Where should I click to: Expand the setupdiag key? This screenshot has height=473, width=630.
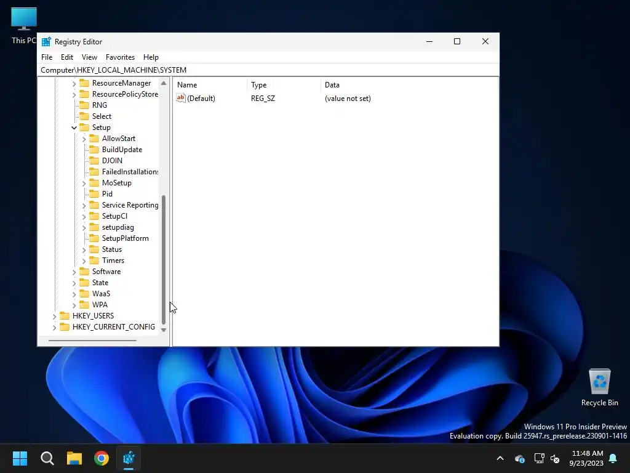tap(84, 228)
